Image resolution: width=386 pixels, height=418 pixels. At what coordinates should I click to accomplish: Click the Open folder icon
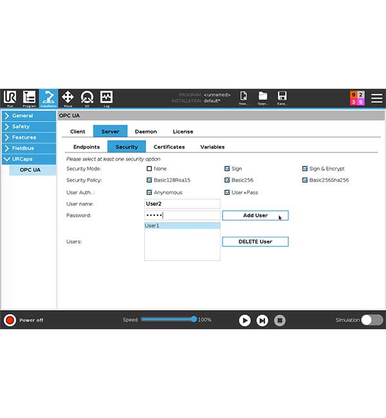[x=262, y=98]
